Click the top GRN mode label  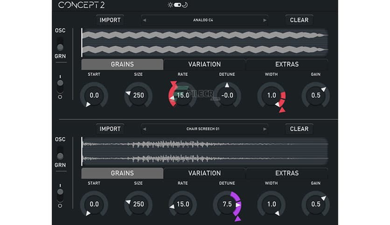(x=60, y=56)
